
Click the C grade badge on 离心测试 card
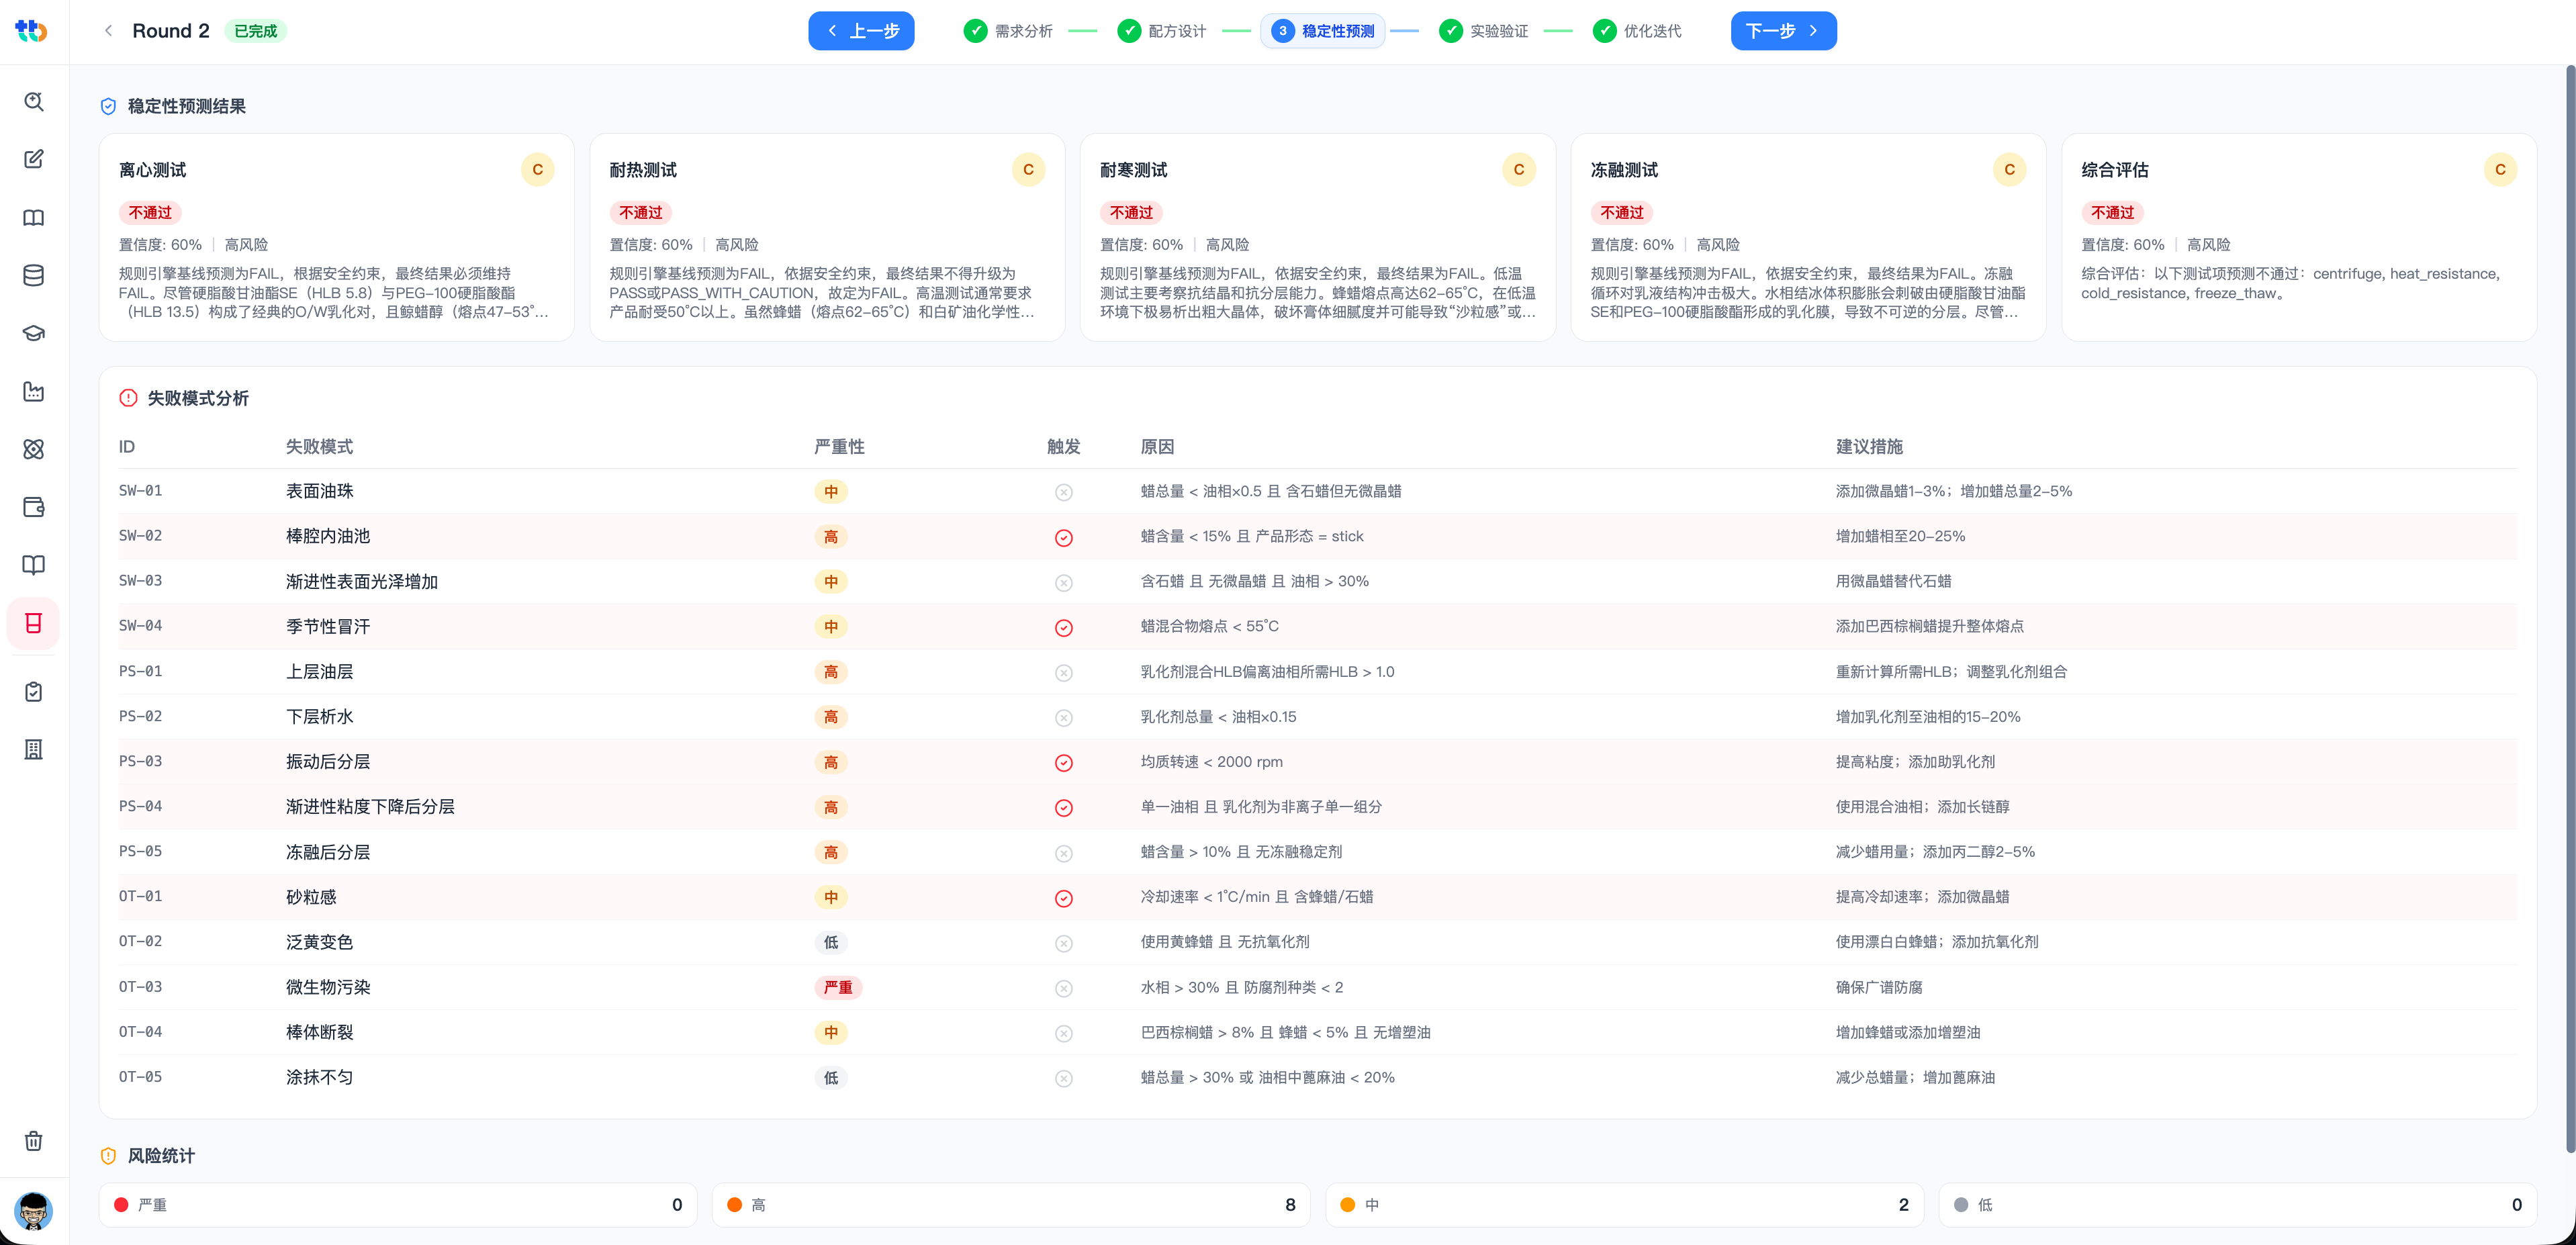coord(537,170)
